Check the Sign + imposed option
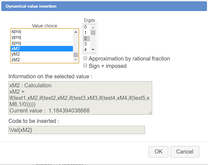 (85, 66)
